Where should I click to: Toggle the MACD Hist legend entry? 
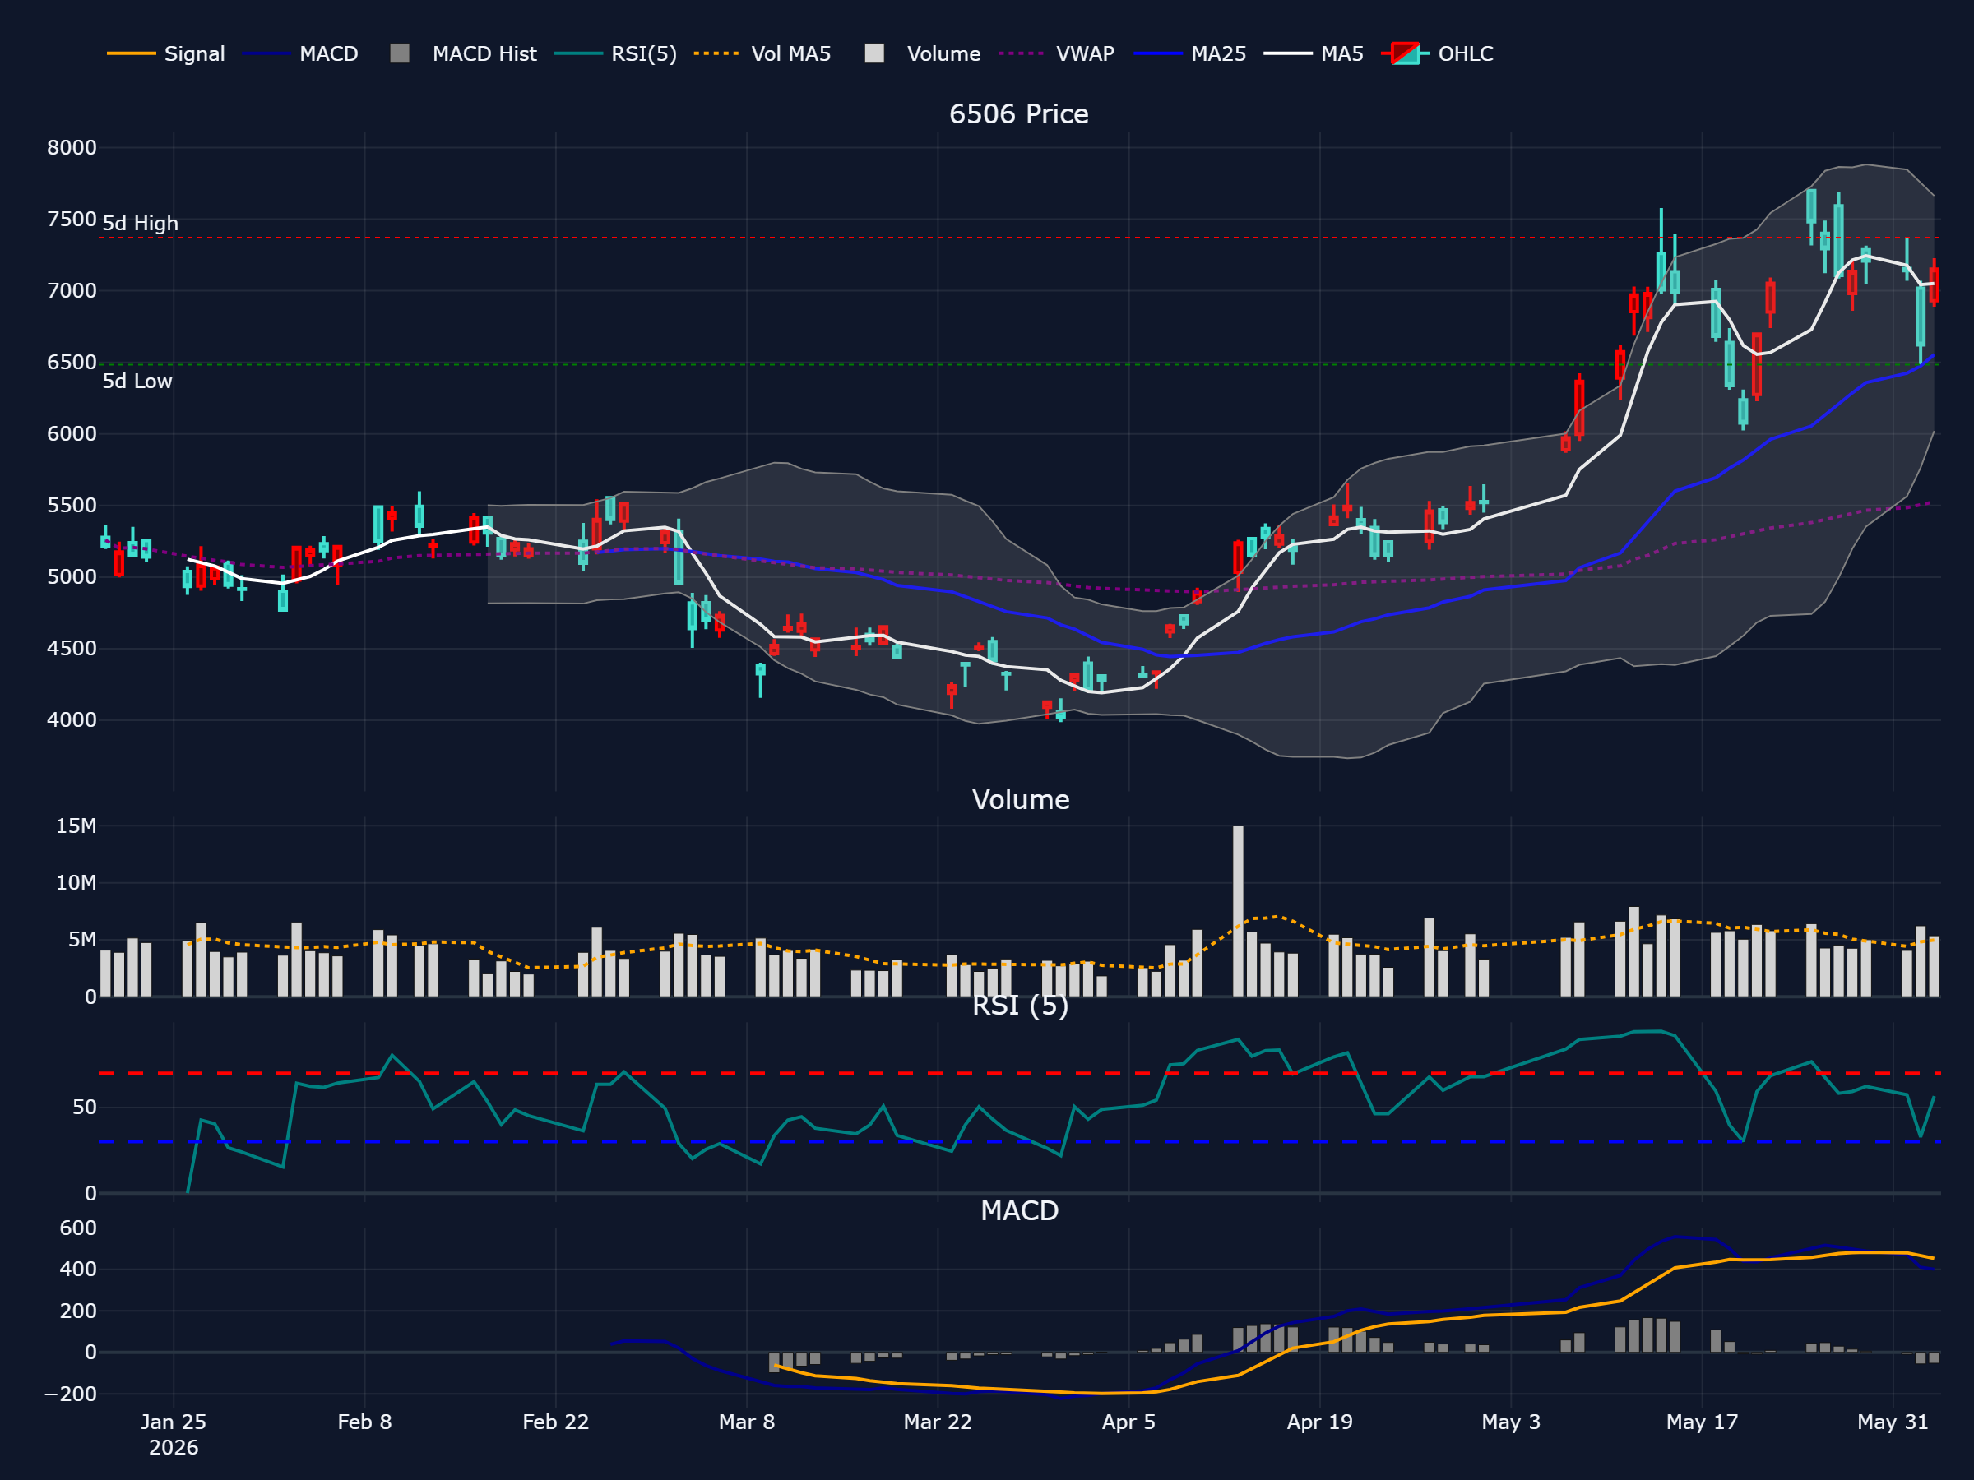[x=463, y=53]
